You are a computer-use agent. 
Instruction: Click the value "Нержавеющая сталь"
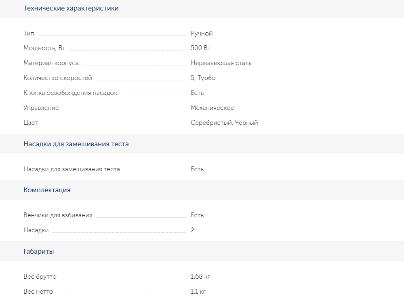click(221, 63)
